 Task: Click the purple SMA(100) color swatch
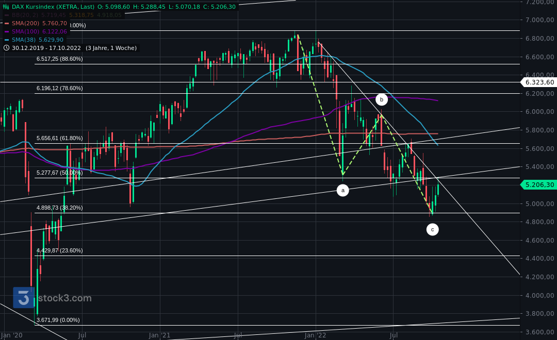pyautogui.click(x=7, y=31)
